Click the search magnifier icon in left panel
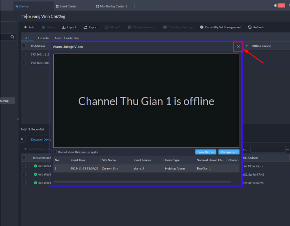Screen dimensions: 290x226 [12, 37]
